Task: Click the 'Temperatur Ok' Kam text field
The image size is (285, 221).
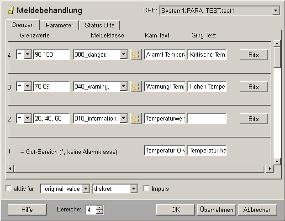Action: [165, 150]
